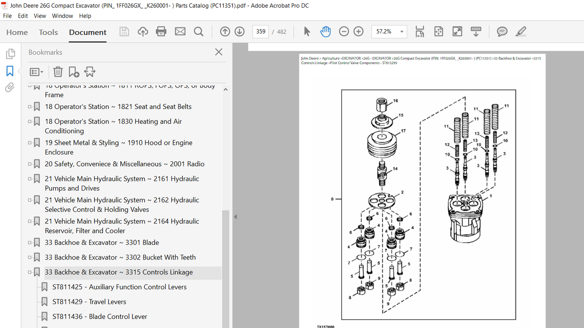Image resolution: width=584 pixels, height=328 pixels.
Task: Send file by email envelope icon
Action: [180, 32]
